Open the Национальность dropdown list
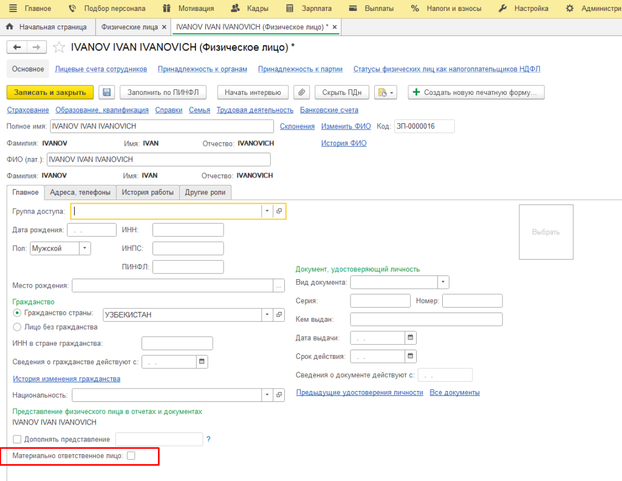 pos(267,395)
